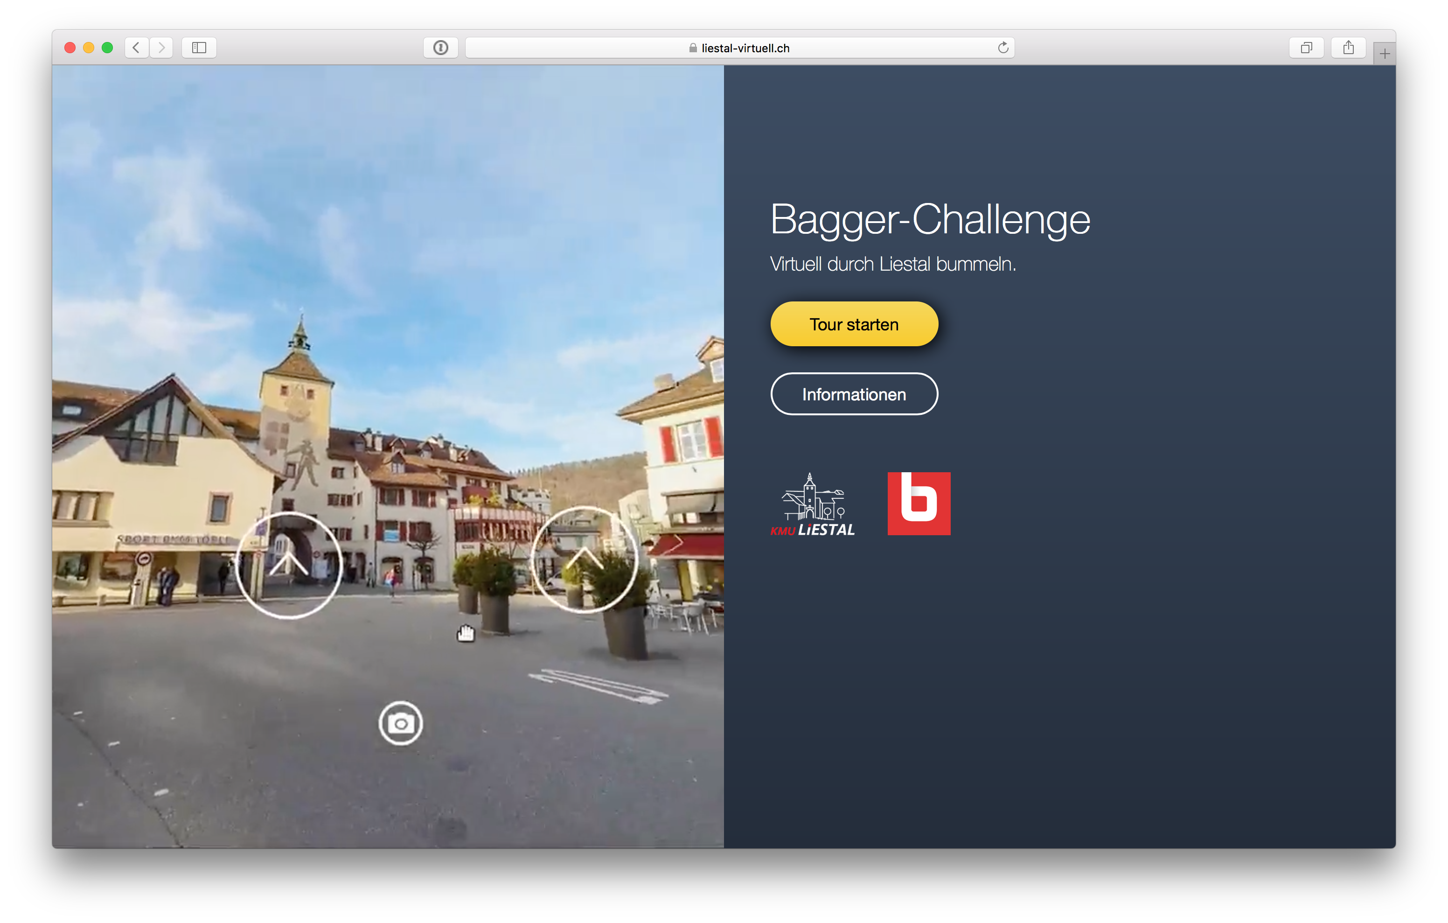Click the Safari forward arrow button
This screenshot has width=1448, height=923.
click(161, 48)
